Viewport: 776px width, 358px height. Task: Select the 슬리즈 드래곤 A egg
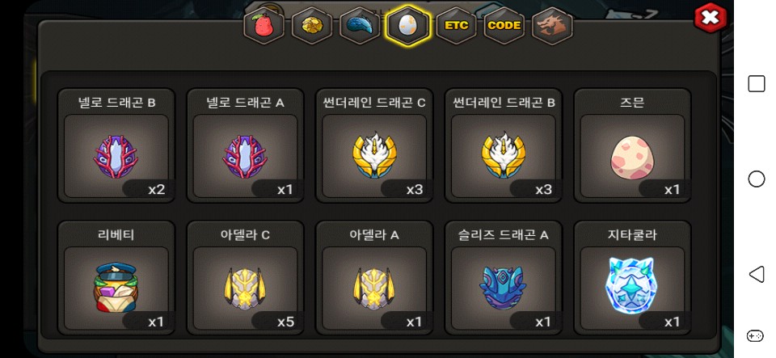click(504, 278)
